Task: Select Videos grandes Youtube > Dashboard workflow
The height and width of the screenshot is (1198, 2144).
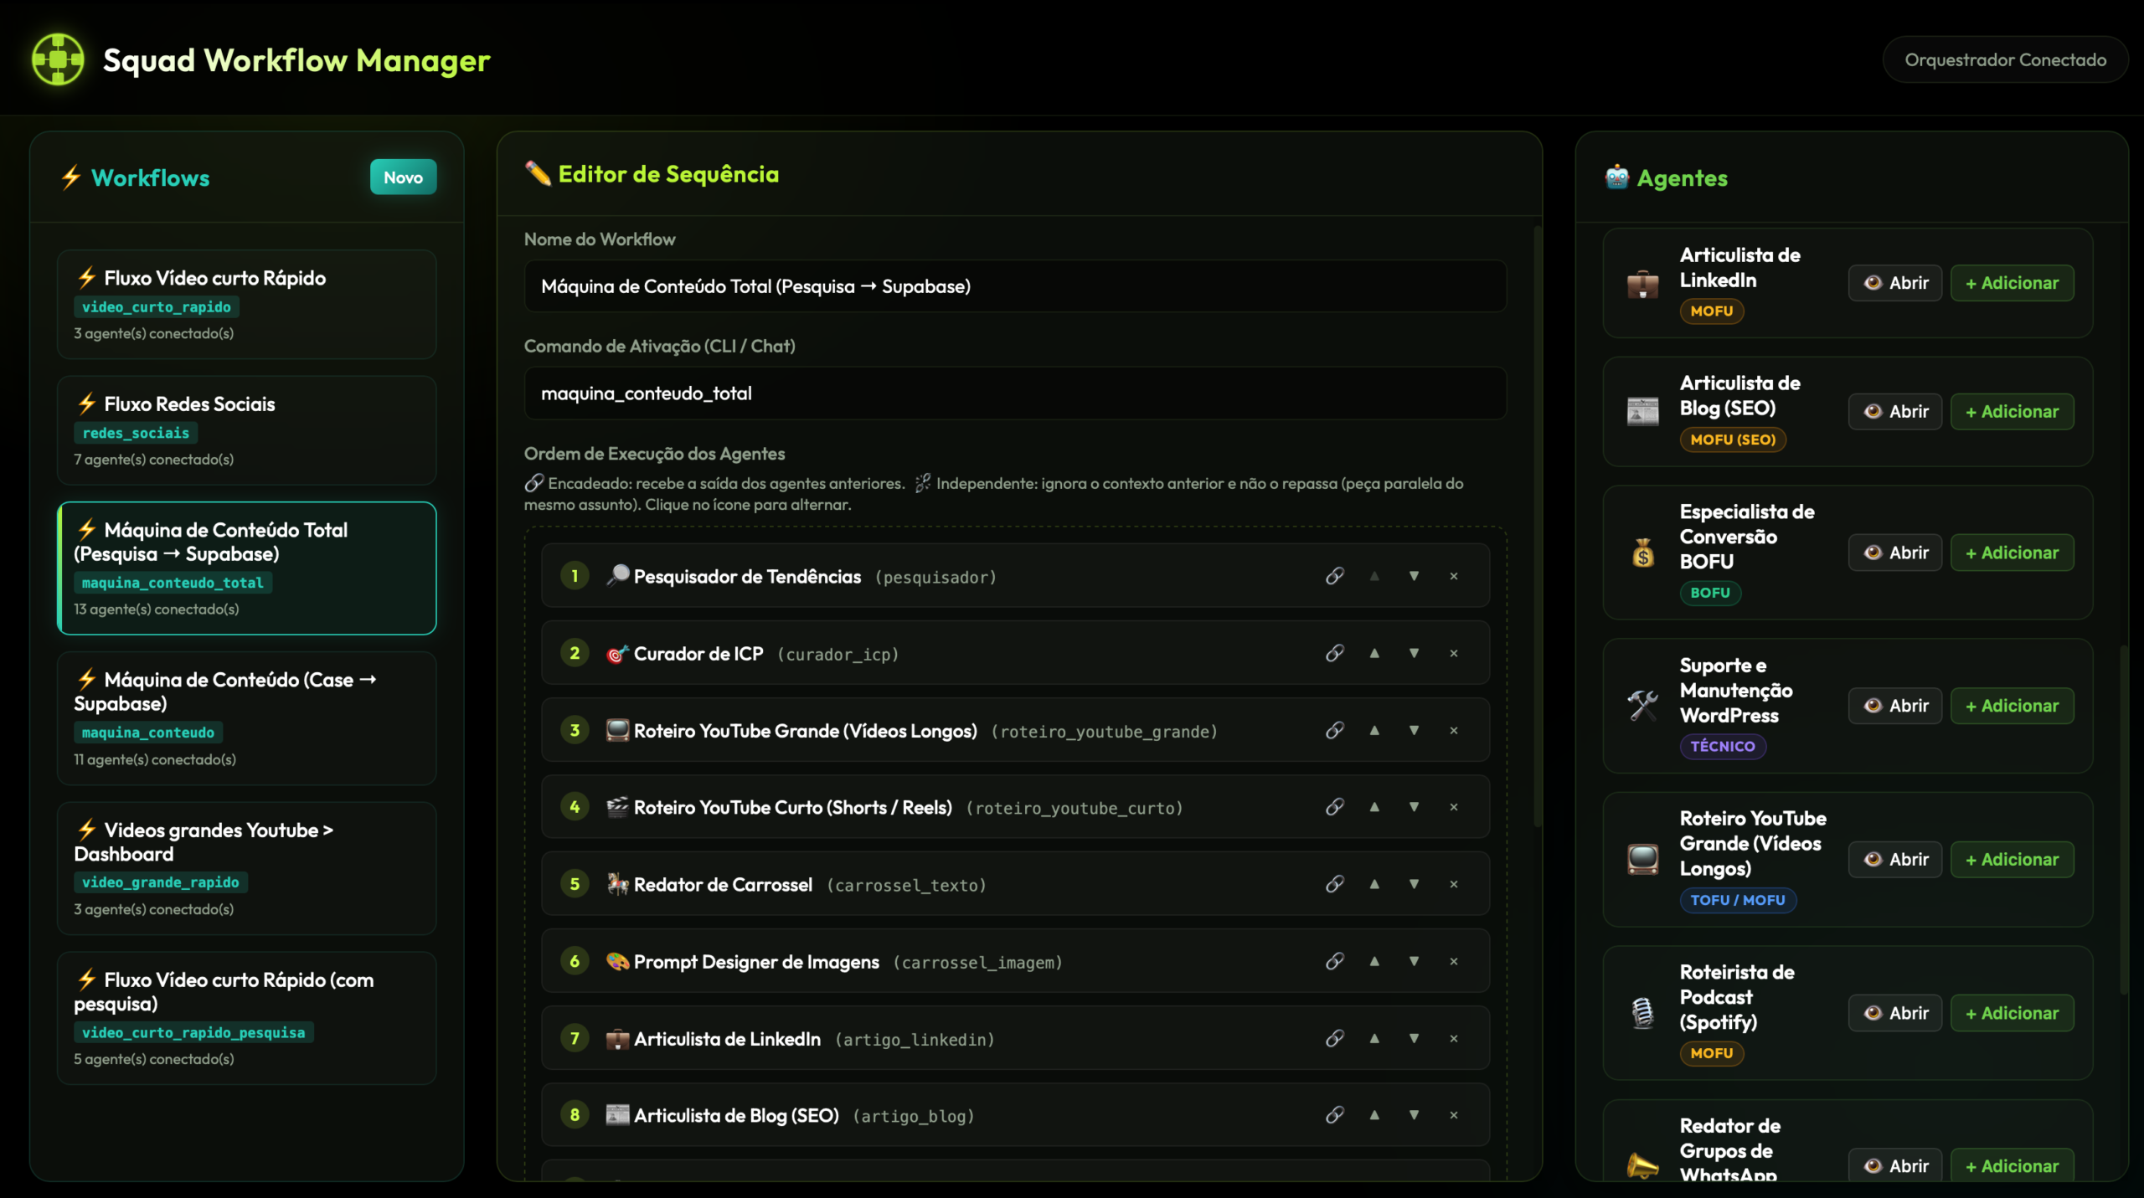Action: click(246, 868)
